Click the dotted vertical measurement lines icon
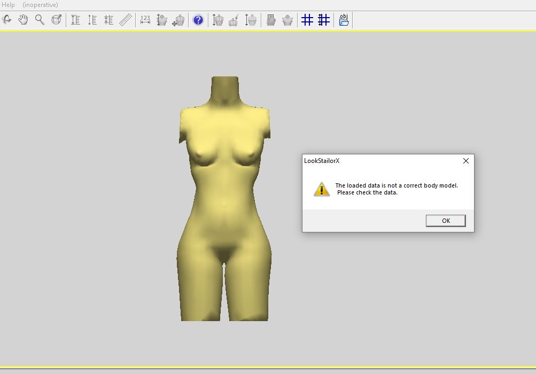Viewport: 536px width, 374px height. tap(92, 20)
